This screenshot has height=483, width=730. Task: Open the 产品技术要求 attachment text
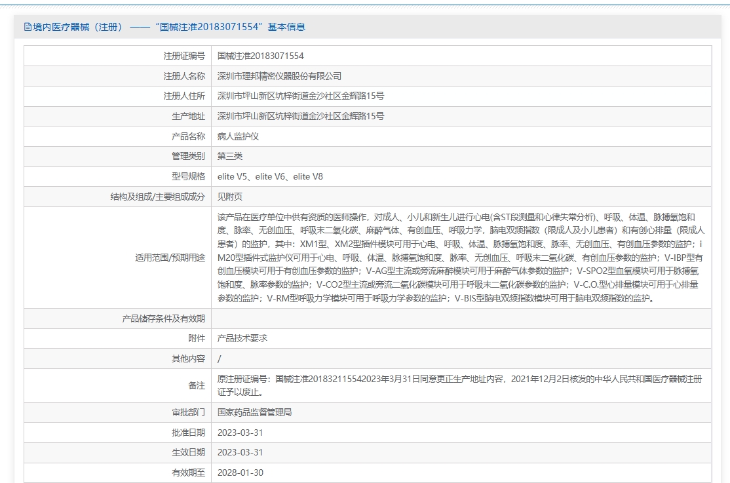242,339
